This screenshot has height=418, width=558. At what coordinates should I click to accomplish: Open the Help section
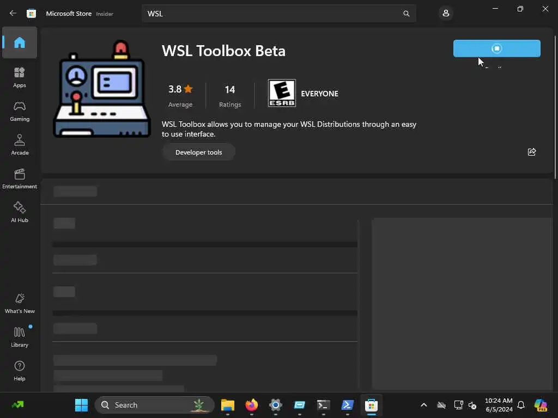click(20, 371)
